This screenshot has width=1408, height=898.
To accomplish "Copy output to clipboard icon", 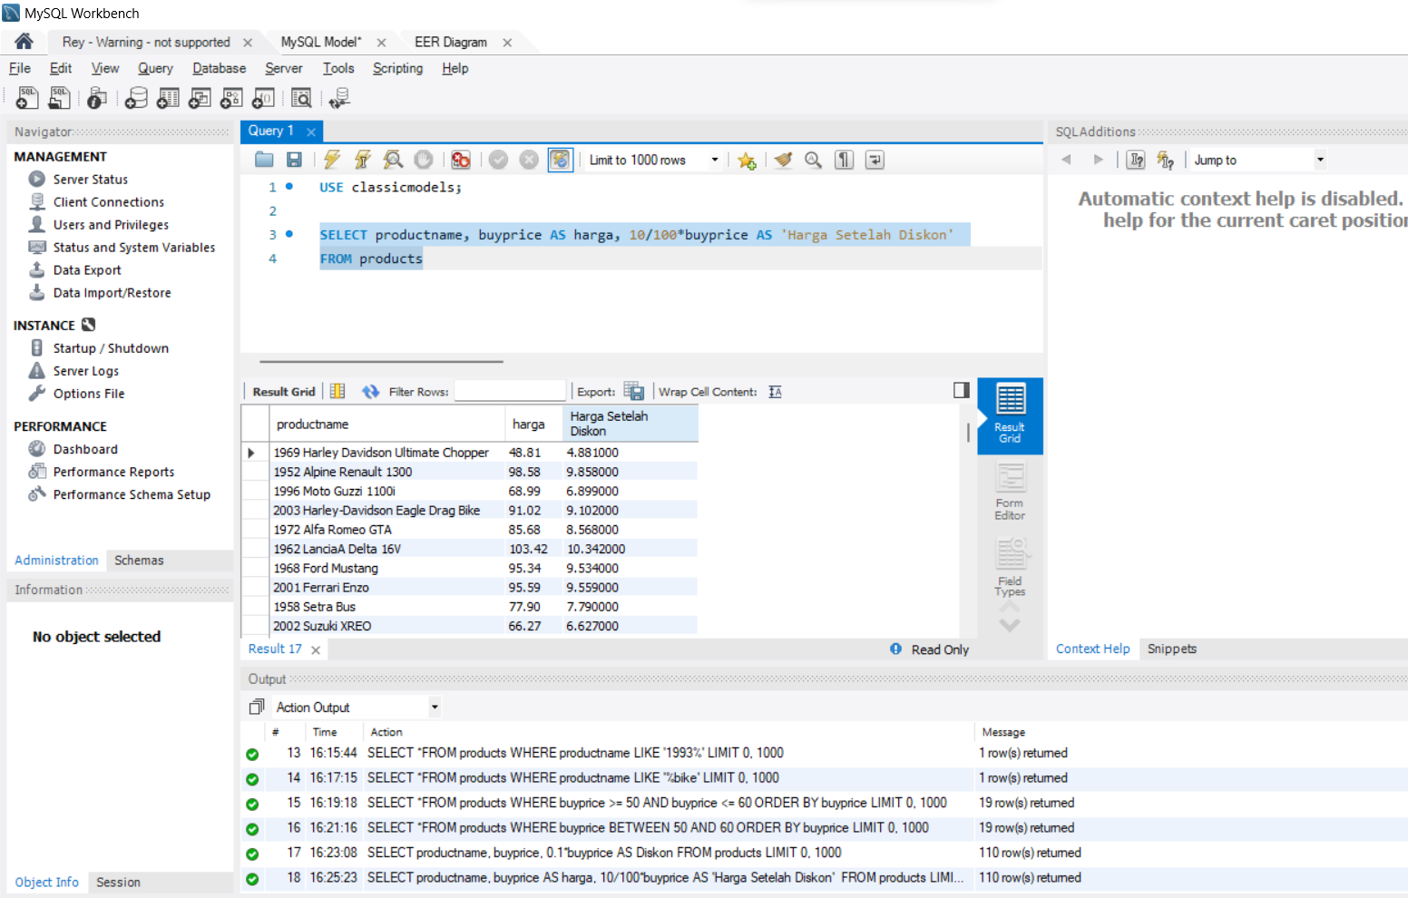I will point(257,707).
